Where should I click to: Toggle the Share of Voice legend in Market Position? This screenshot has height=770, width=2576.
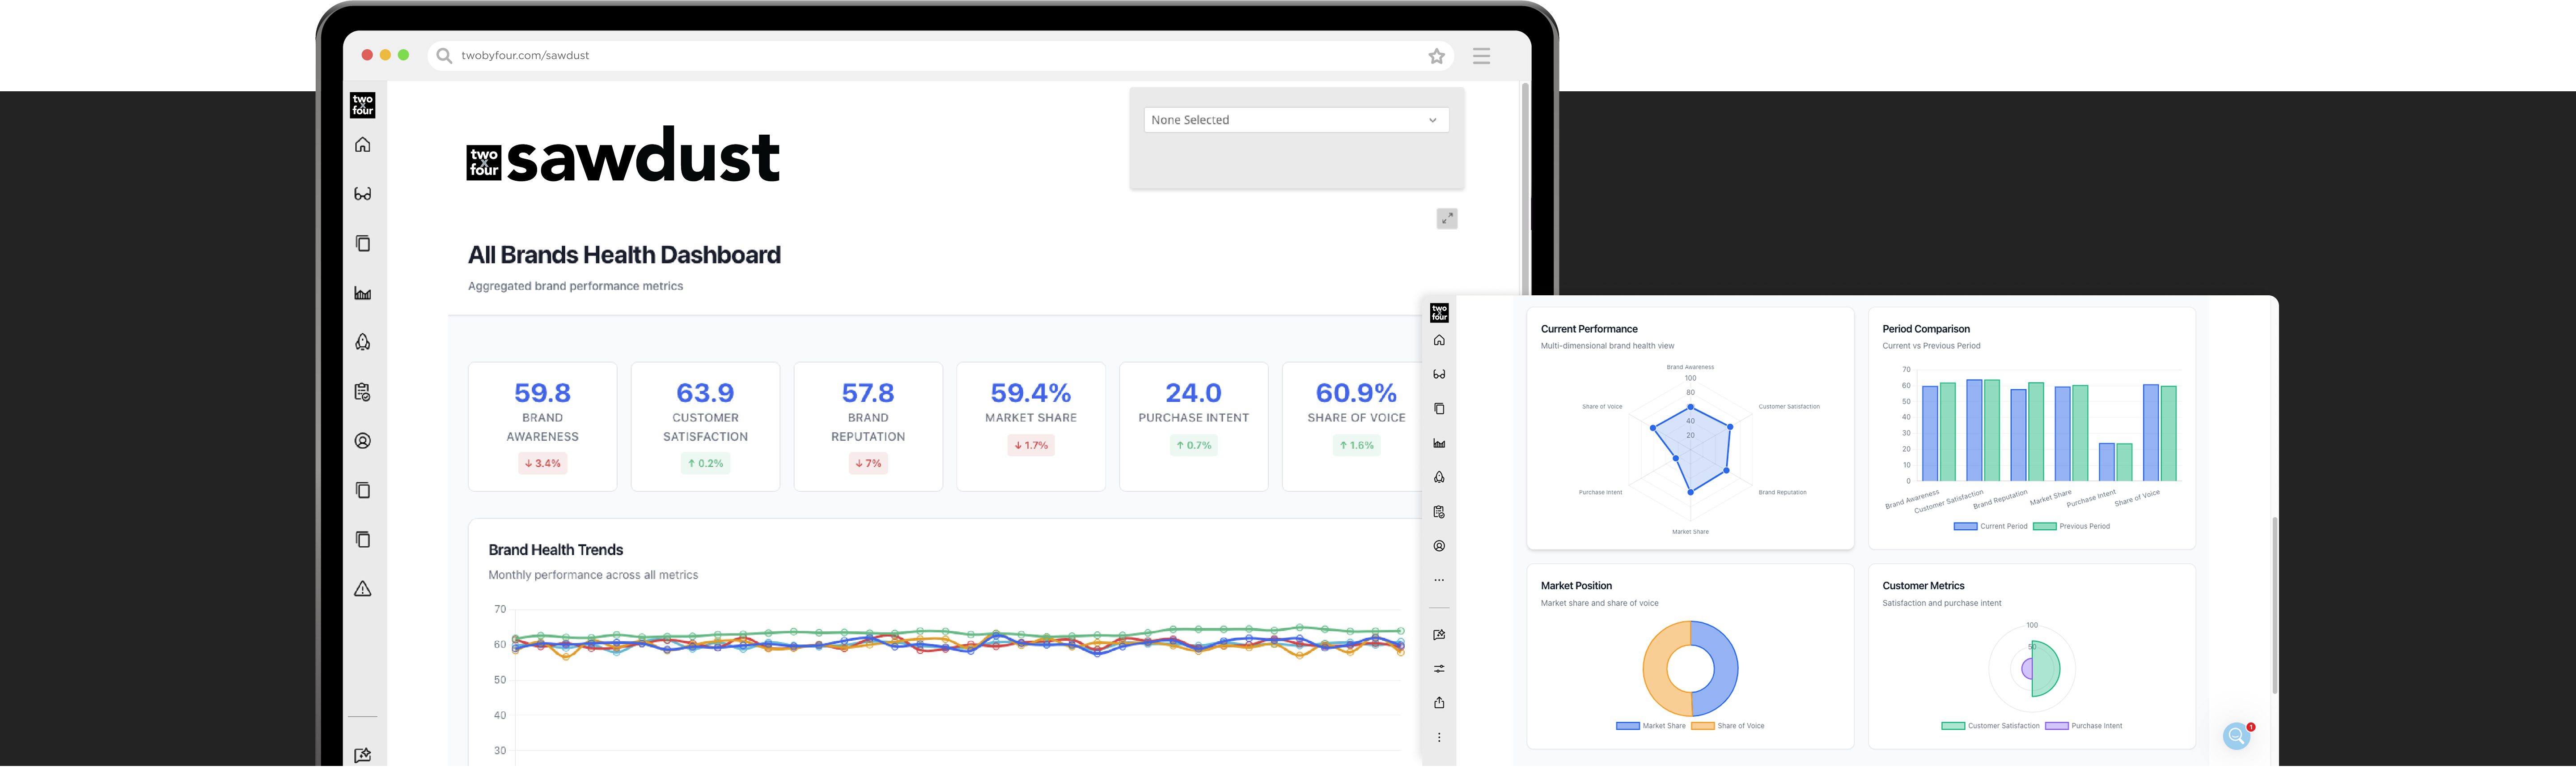coord(1728,726)
